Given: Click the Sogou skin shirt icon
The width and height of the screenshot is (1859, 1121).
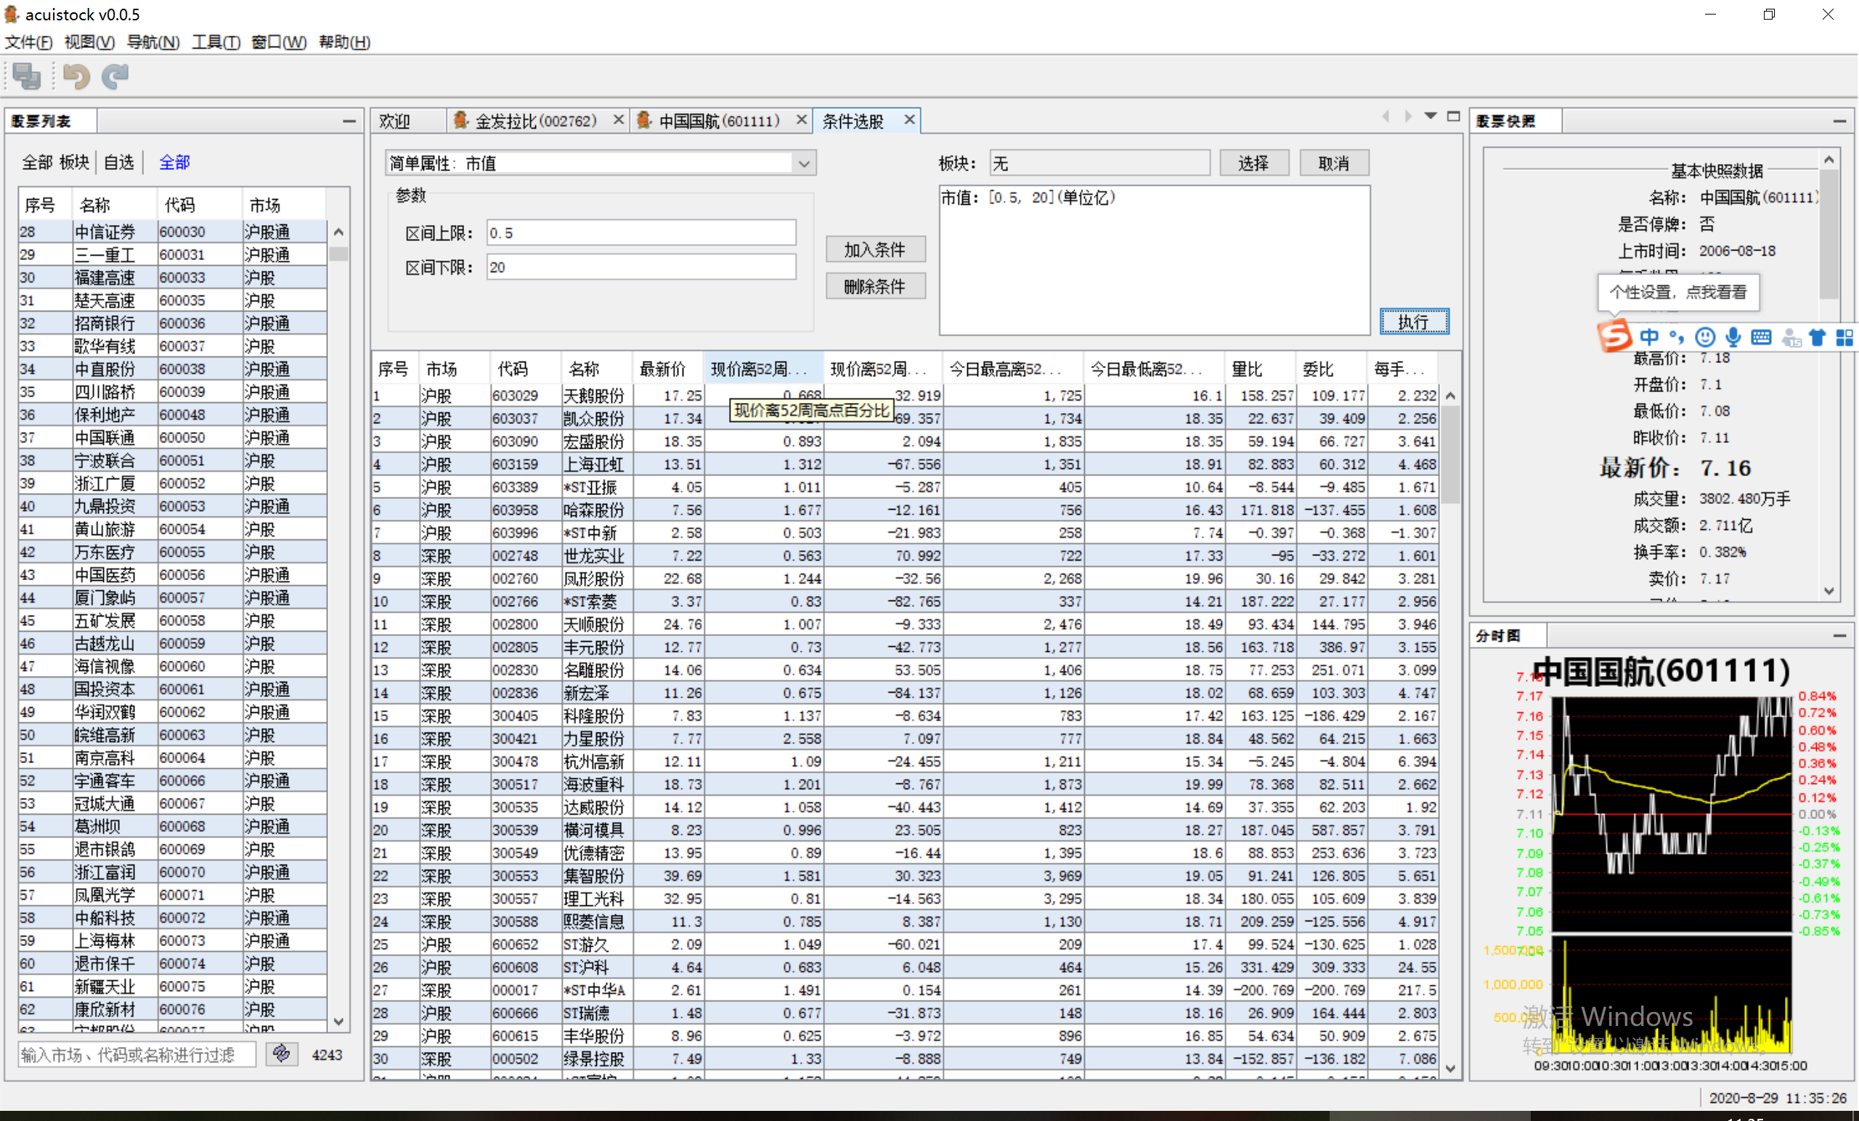Looking at the screenshot, I should pyautogui.click(x=1818, y=337).
